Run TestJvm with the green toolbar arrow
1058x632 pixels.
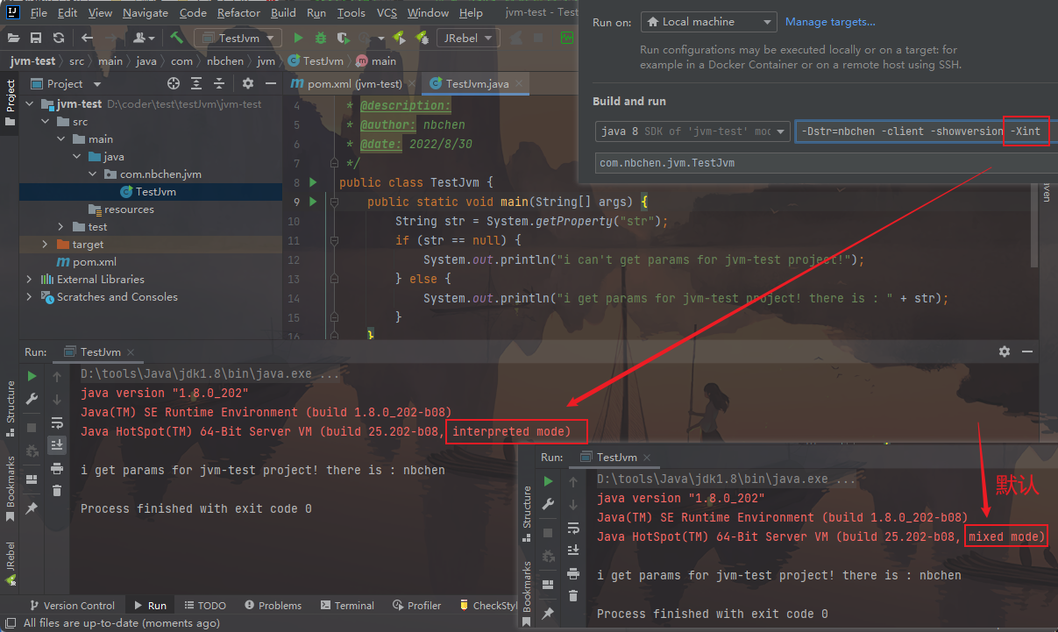298,38
